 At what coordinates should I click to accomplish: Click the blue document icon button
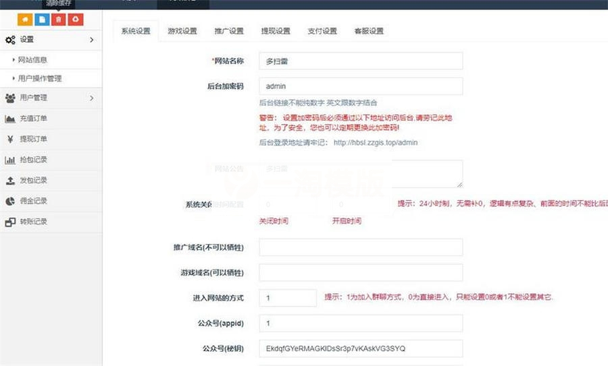tap(43, 20)
